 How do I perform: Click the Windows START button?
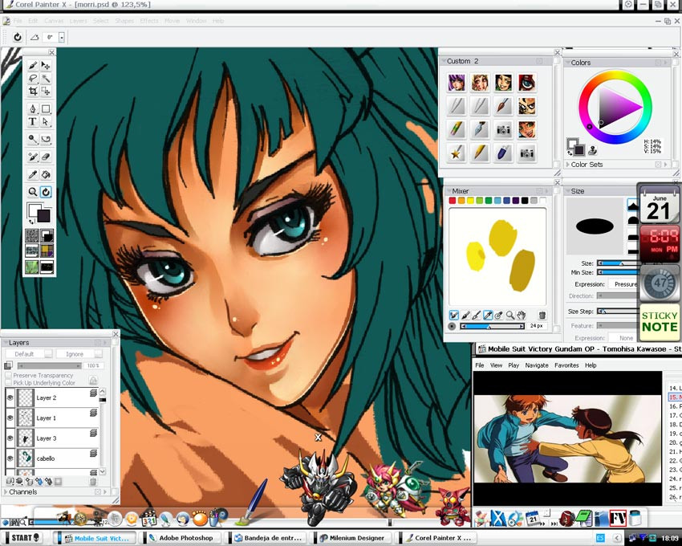tap(25, 538)
